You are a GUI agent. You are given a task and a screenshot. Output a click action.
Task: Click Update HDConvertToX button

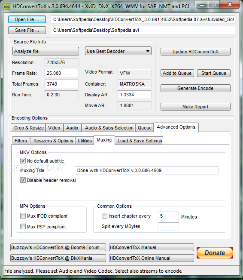(x=195, y=52)
